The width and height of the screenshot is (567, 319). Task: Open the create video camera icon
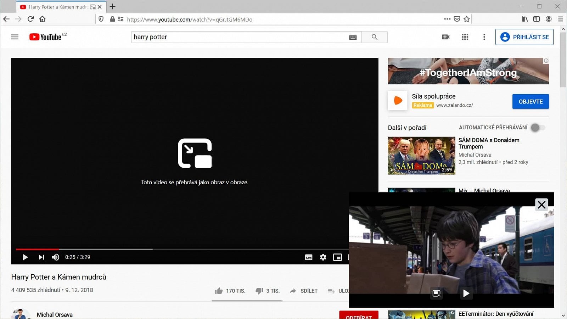click(446, 37)
